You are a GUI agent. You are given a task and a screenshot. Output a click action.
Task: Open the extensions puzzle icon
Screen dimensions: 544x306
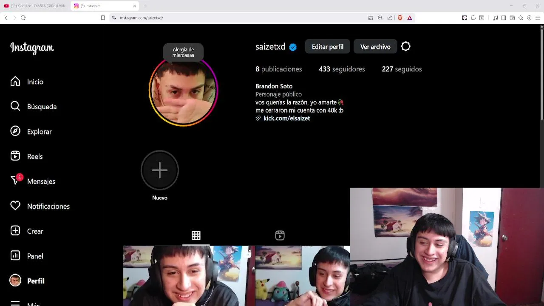point(473,18)
